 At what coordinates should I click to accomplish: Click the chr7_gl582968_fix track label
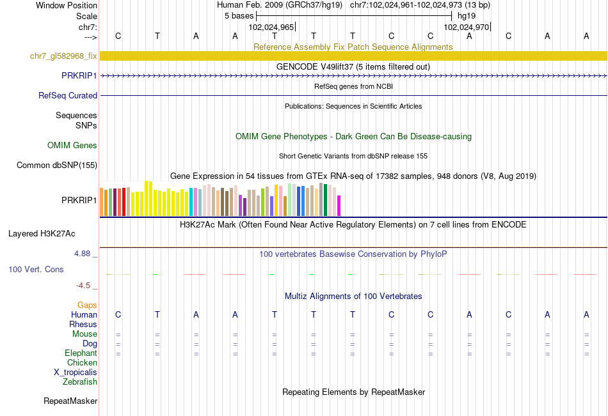[63, 56]
